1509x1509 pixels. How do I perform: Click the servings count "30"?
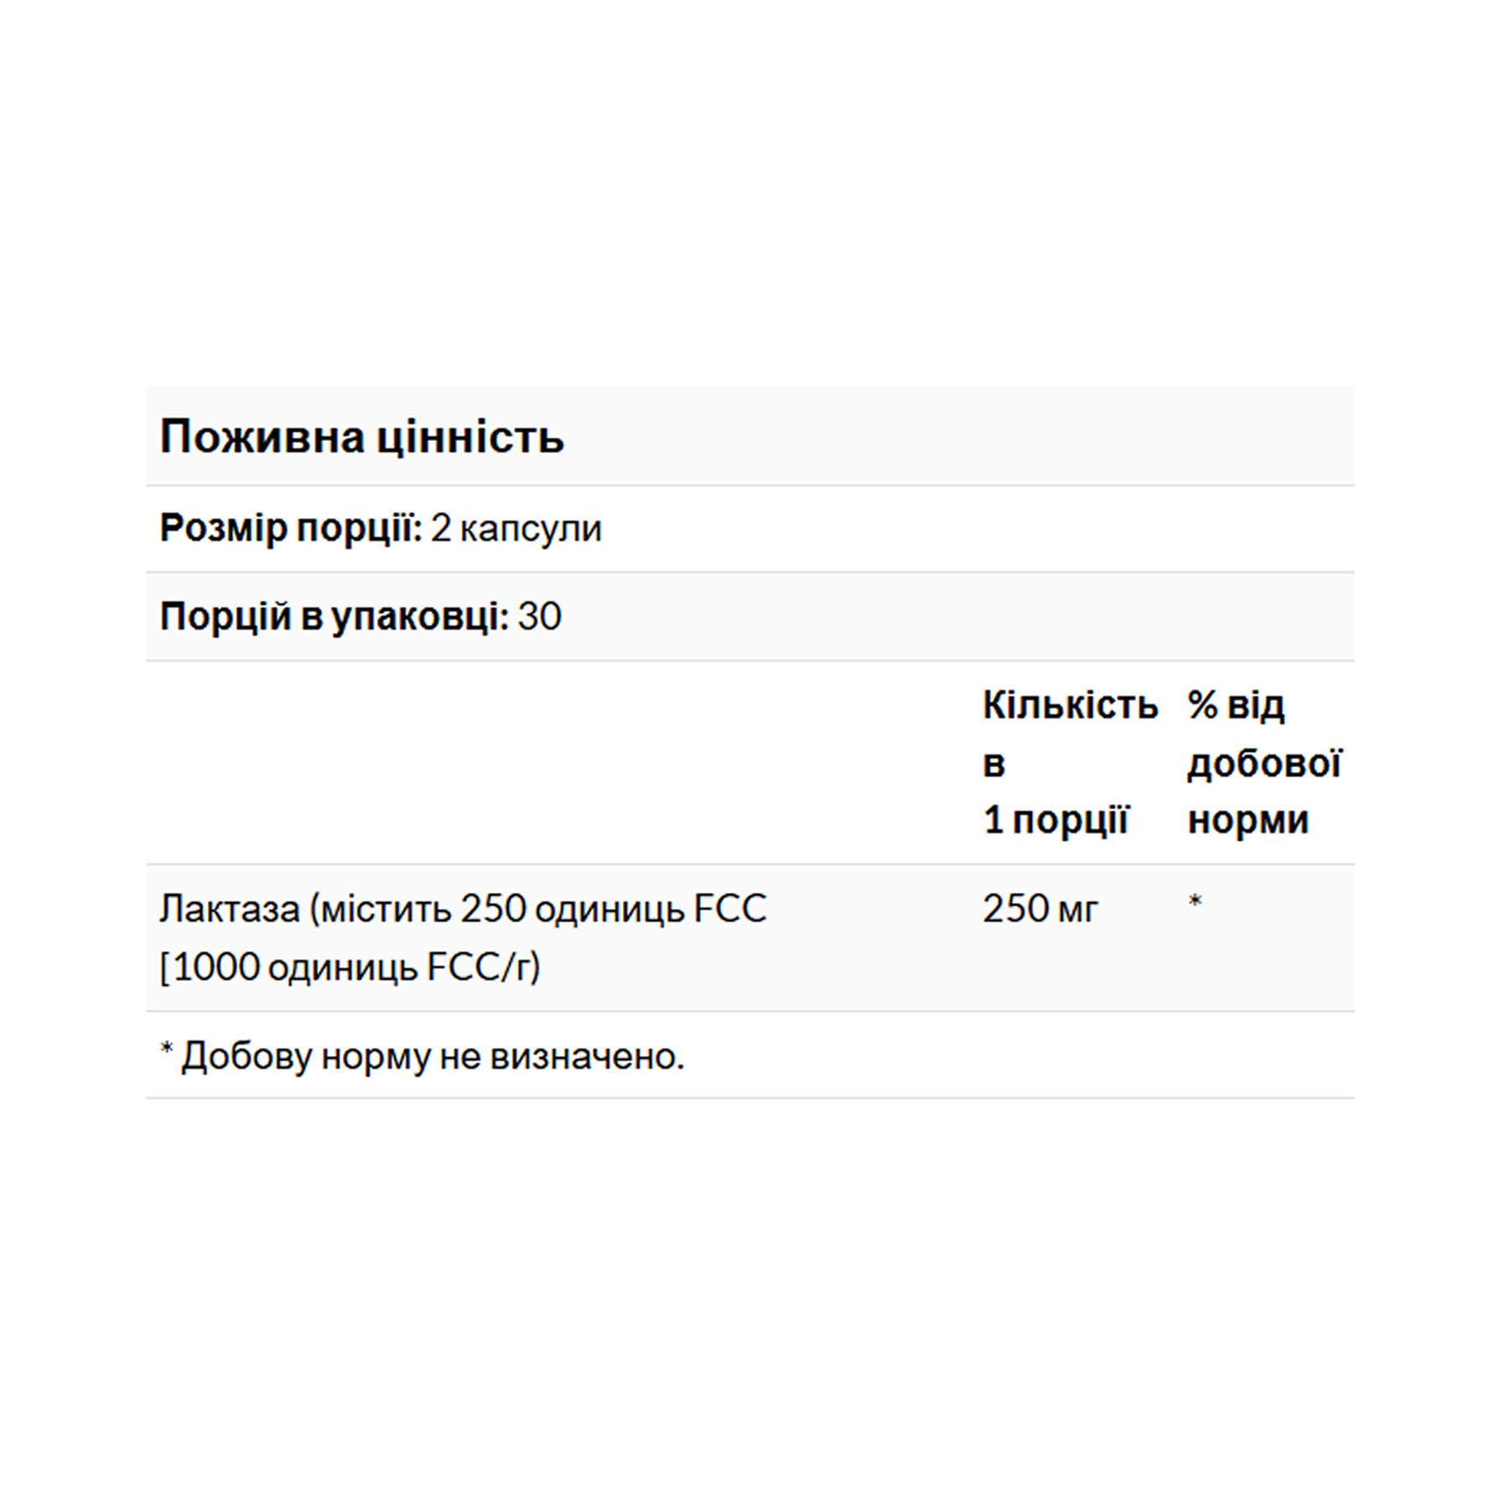(540, 617)
